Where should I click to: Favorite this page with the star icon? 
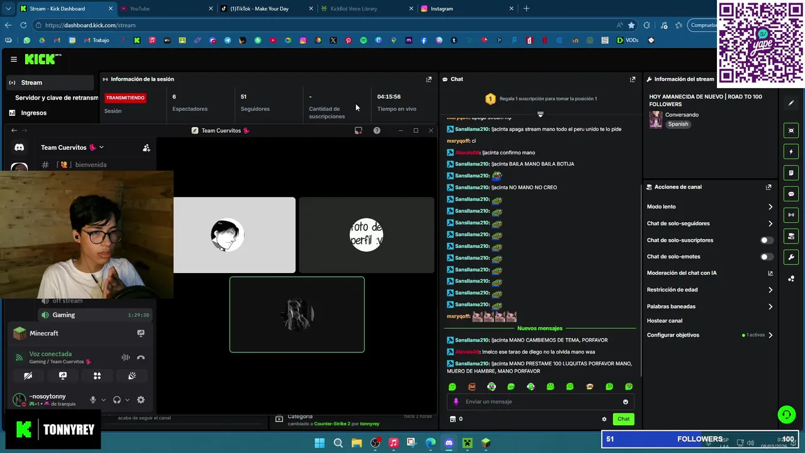point(631,25)
